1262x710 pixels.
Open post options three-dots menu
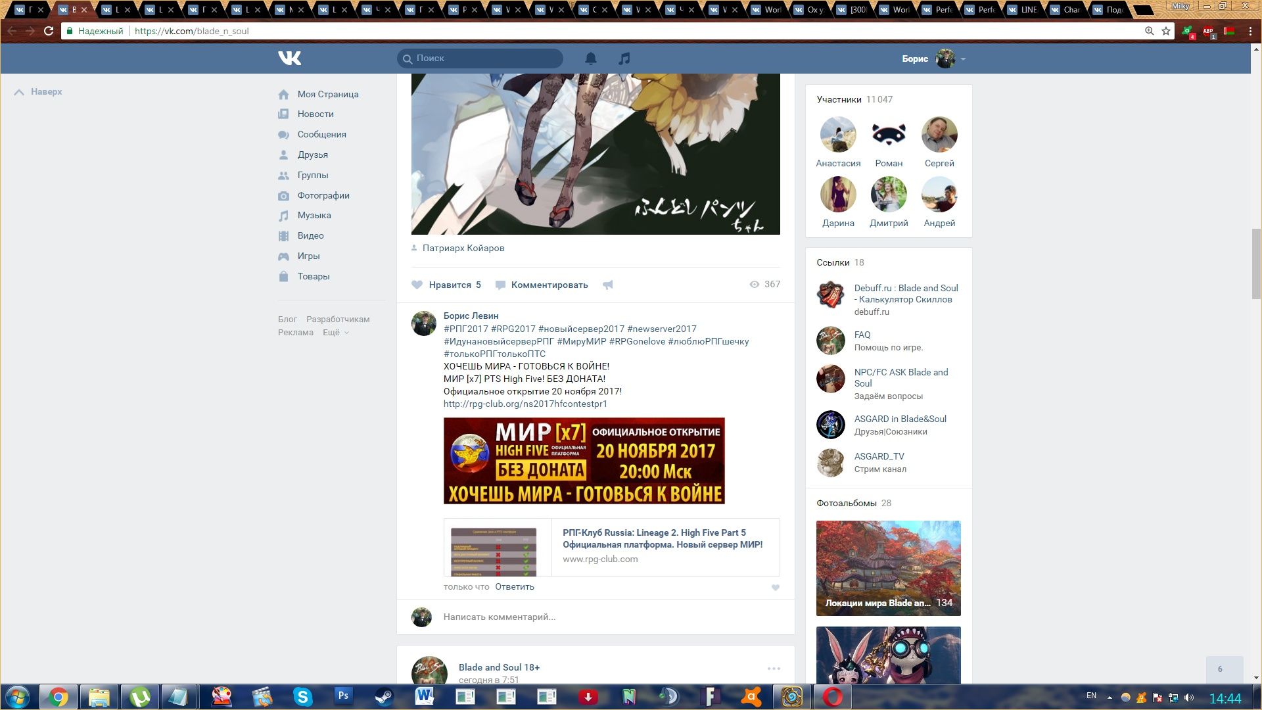(x=774, y=668)
